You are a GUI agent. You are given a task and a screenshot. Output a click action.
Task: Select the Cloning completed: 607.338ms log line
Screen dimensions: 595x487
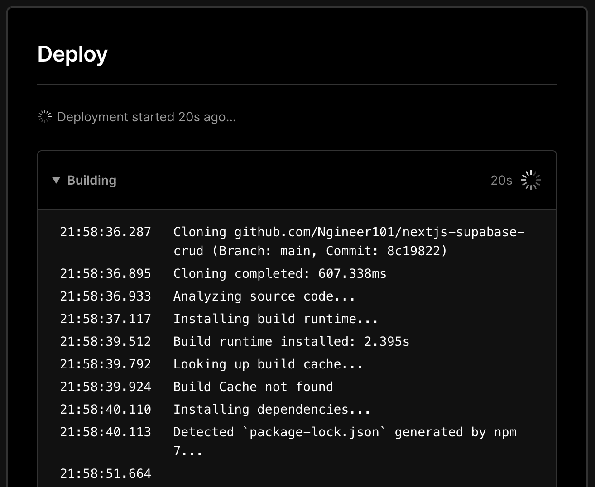point(279,273)
